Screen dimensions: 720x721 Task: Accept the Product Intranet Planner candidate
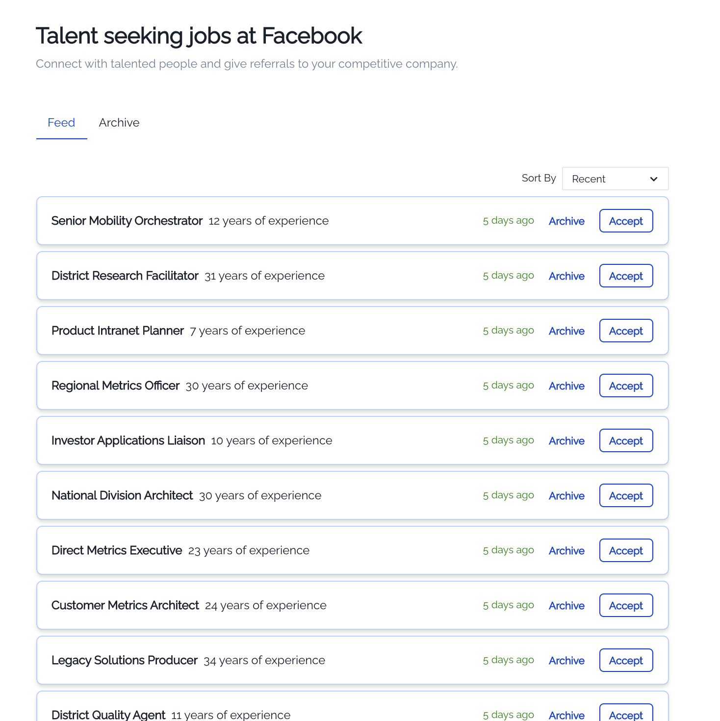(626, 331)
